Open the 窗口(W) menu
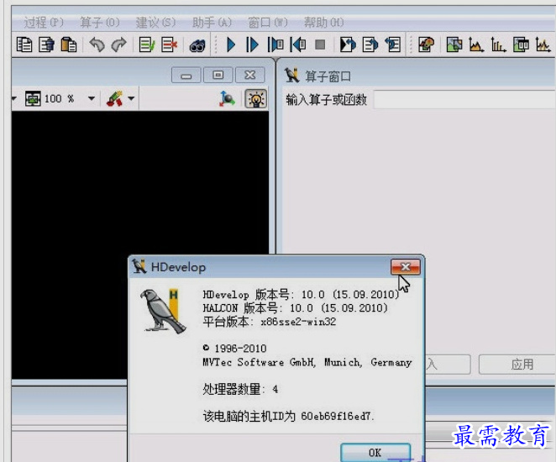Screen dimensions: 556x462 (x=268, y=23)
